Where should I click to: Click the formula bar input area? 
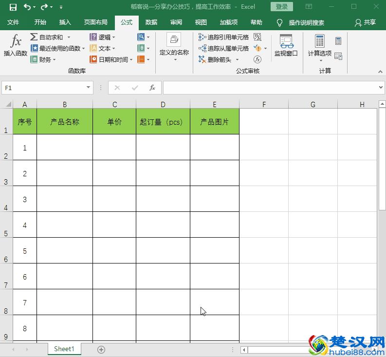tap(271, 88)
